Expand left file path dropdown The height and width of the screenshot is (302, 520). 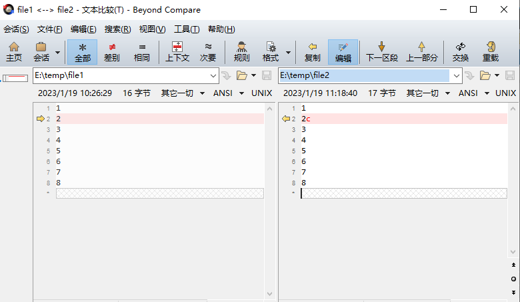213,76
